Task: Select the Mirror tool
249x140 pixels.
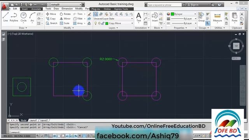Action: pyautogui.click(x=65, y=19)
